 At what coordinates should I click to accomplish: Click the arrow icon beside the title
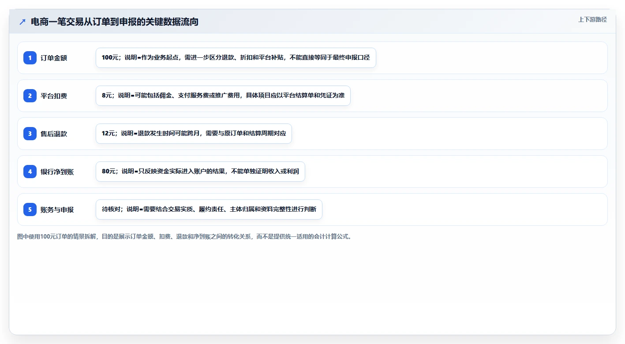point(22,22)
